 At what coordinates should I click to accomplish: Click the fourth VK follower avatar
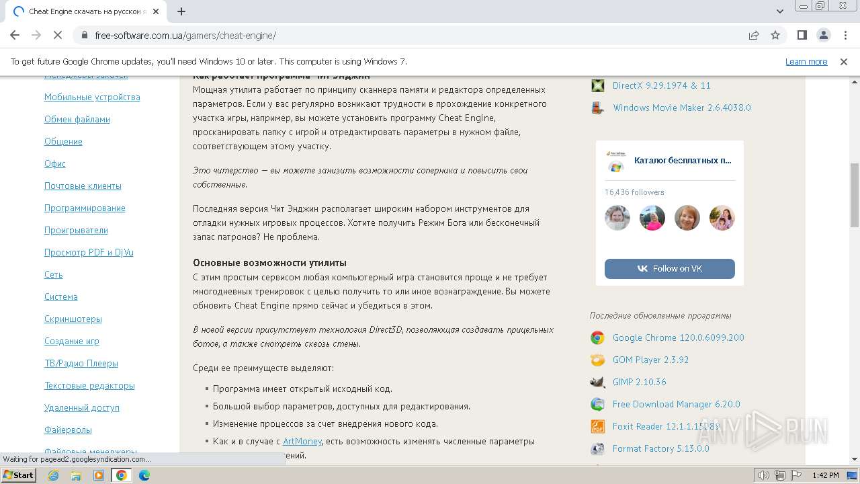click(x=722, y=218)
